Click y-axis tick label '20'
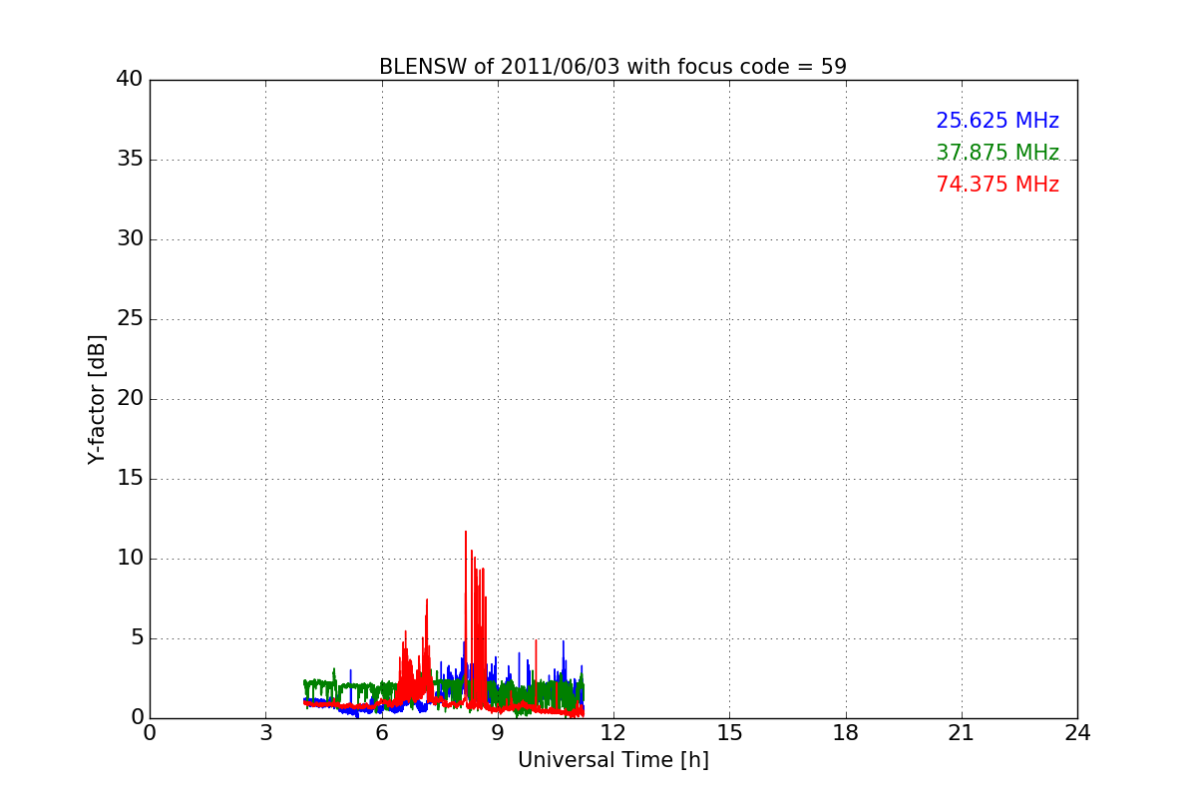This screenshot has height=798, width=1197. [x=130, y=399]
